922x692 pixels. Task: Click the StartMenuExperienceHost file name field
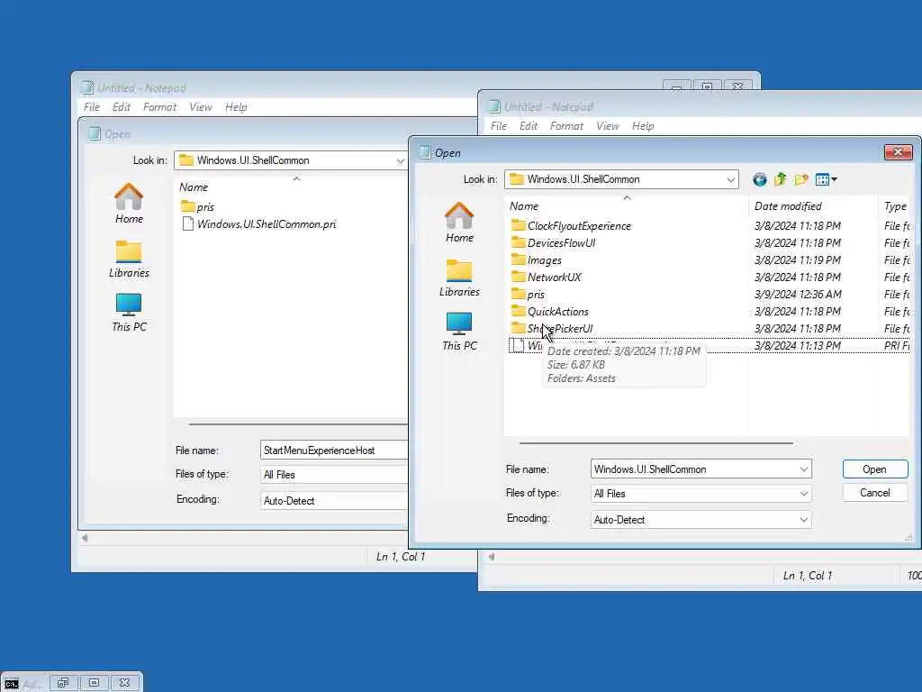[x=333, y=451]
